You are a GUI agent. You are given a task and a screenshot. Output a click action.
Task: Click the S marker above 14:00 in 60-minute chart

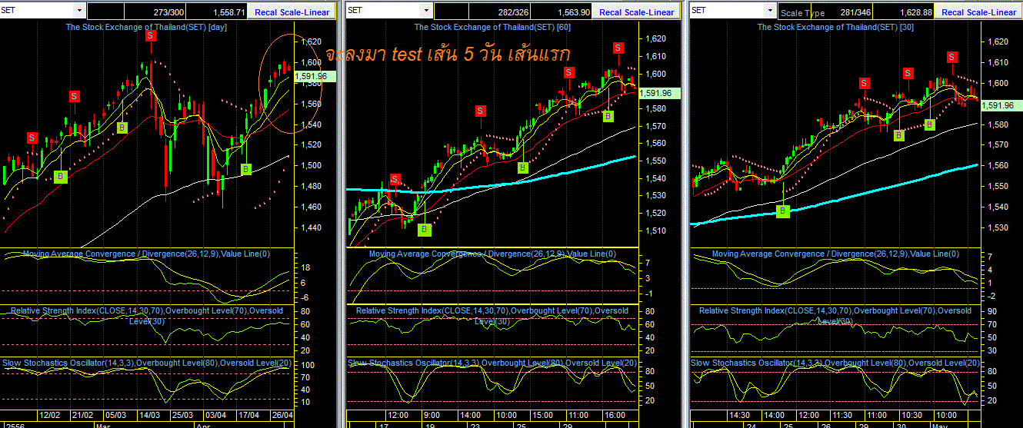[481, 111]
